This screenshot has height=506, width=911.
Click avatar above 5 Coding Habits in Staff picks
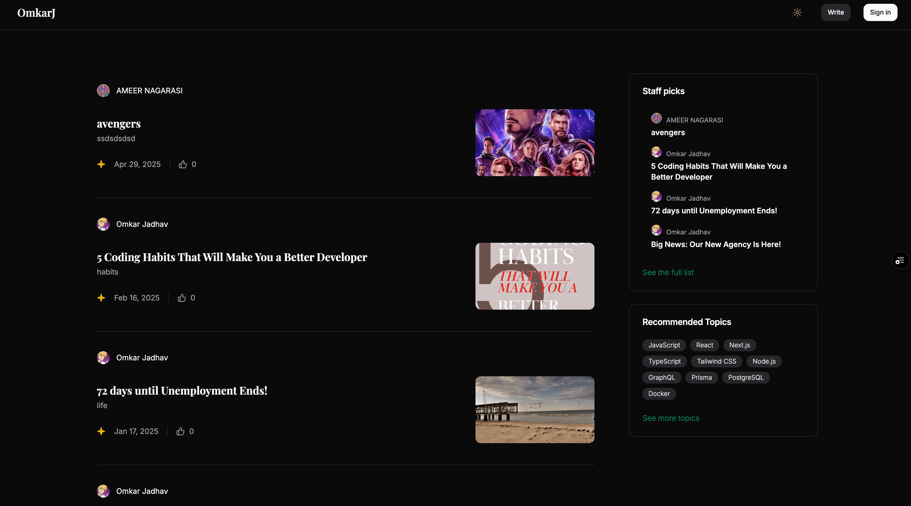[x=656, y=152]
